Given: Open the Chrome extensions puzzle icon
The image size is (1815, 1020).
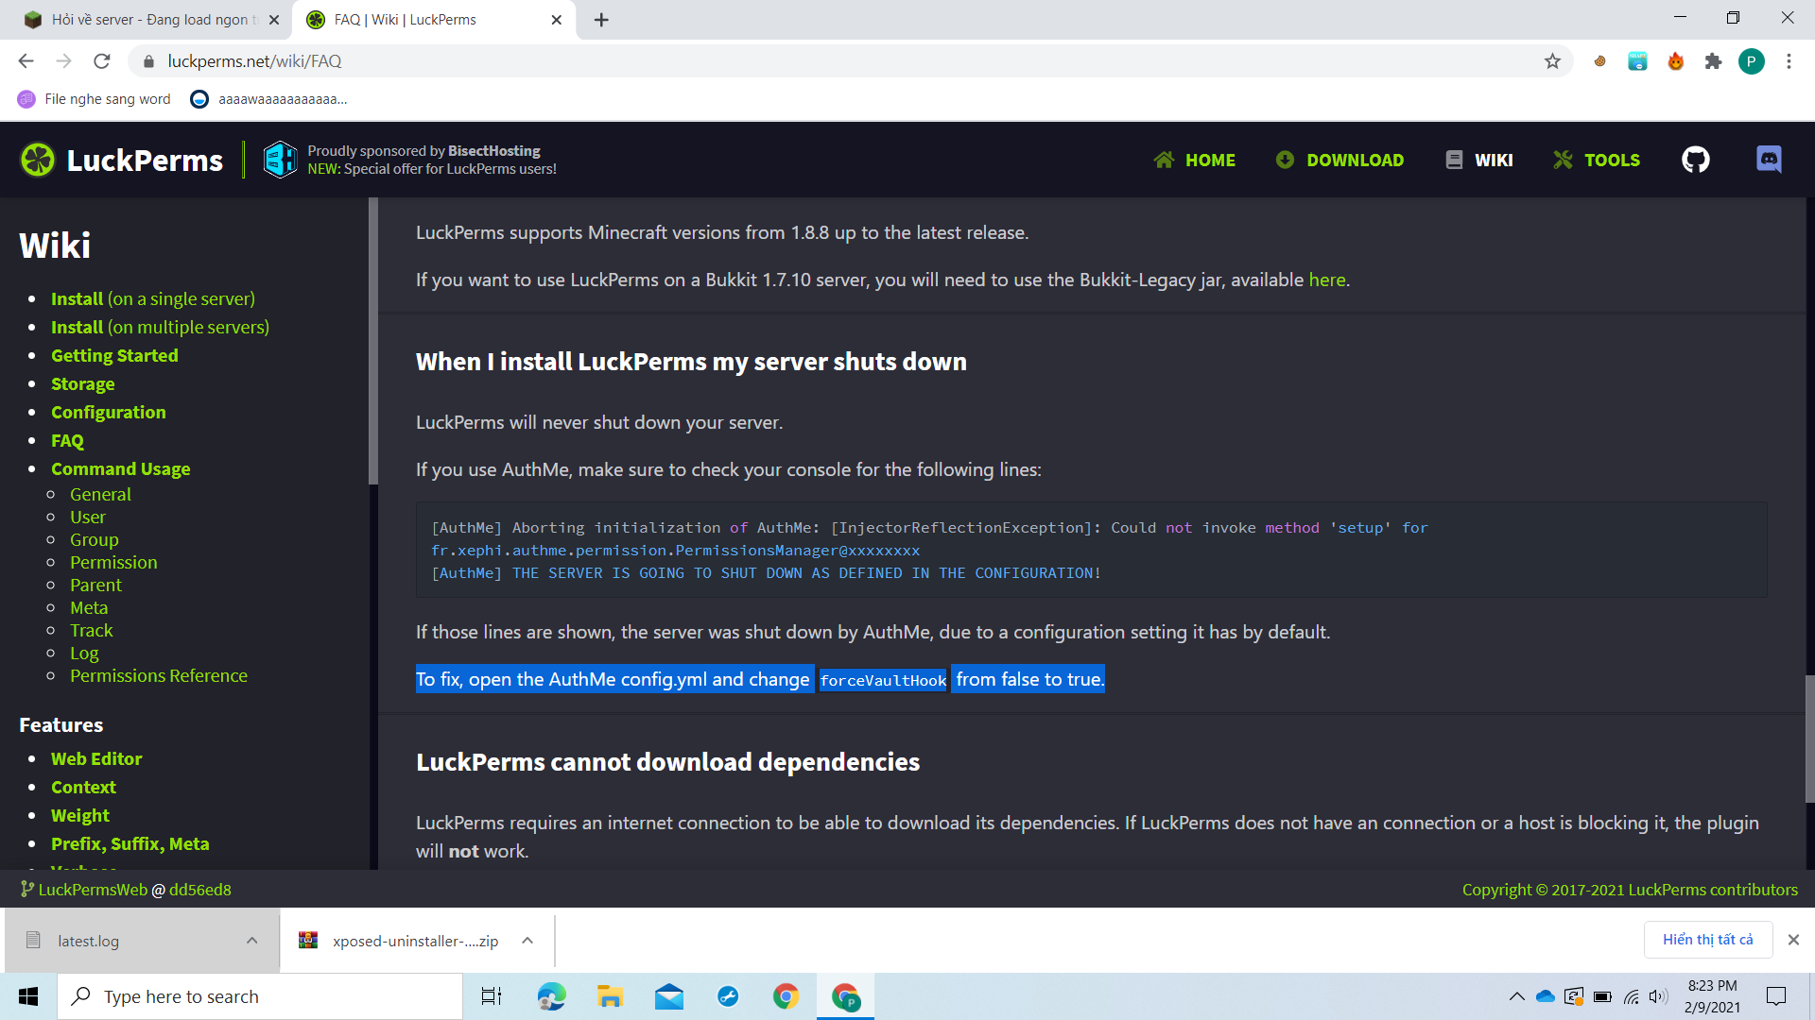Looking at the screenshot, I should pyautogui.click(x=1713, y=61).
